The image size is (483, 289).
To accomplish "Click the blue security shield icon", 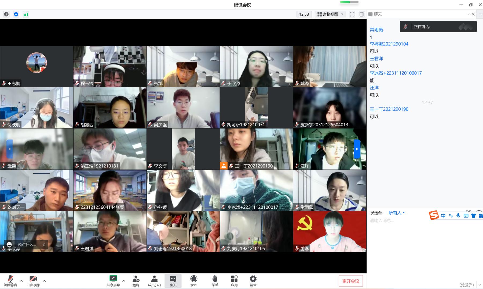I will pyautogui.click(x=16, y=14).
